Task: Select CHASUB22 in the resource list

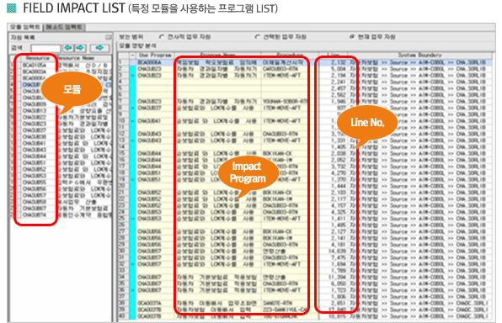Action: [35, 118]
